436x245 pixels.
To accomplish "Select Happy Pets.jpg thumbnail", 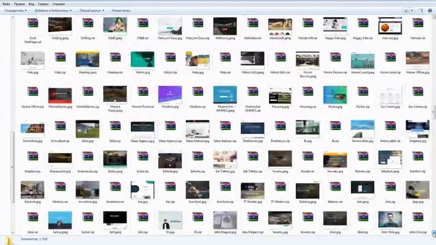I will pos(335,25).
